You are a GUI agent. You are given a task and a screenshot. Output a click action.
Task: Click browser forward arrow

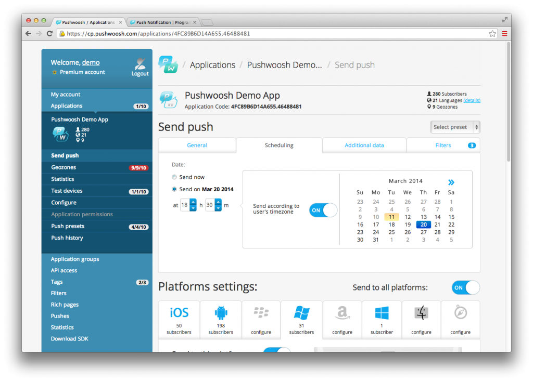click(x=39, y=34)
